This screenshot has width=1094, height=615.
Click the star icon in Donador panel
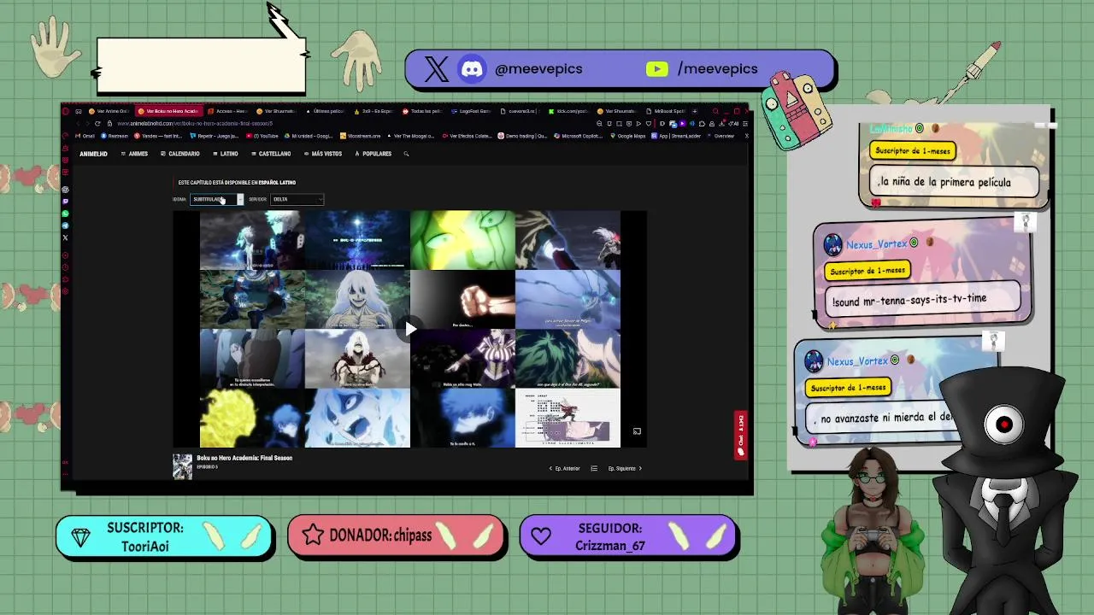point(312,535)
